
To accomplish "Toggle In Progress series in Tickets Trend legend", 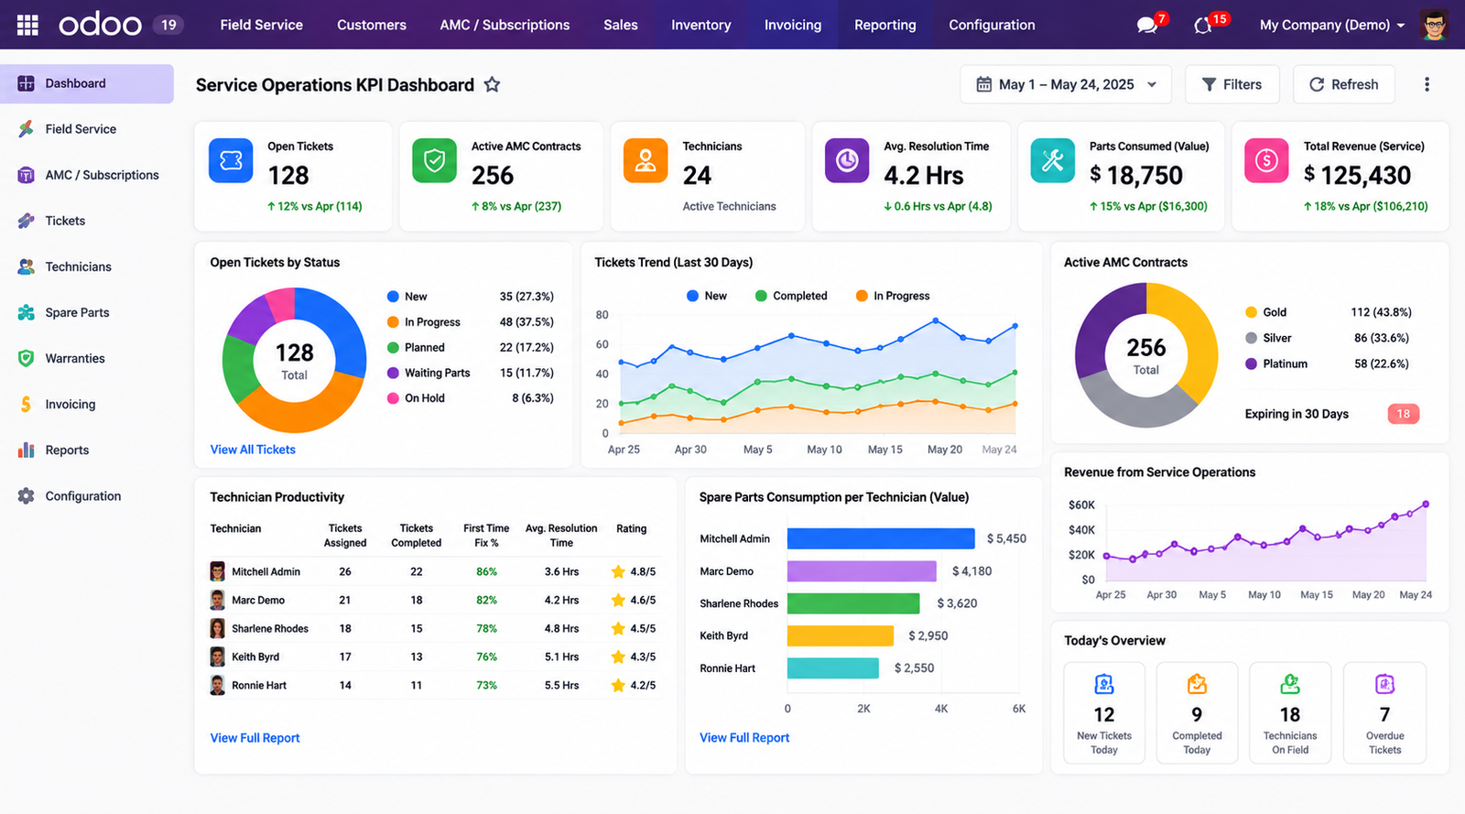I will coord(893,296).
